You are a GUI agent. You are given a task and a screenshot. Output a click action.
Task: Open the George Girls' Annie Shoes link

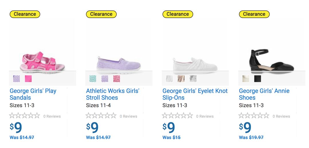click(264, 94)
